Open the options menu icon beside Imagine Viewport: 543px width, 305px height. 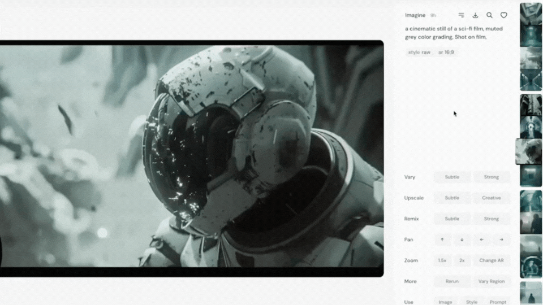tap(461, 15)
